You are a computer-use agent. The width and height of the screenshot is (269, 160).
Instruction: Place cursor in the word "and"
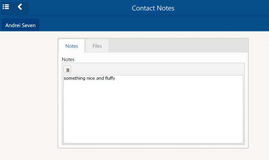tap(100, 78)
